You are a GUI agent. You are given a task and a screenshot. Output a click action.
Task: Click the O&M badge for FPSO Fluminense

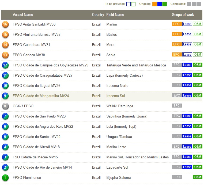pyautogui.click(x=198, y=177)
